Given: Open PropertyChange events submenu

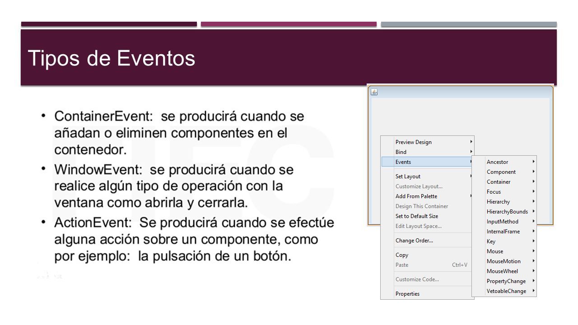Looking at the screenshot, I should pos(504,281).
